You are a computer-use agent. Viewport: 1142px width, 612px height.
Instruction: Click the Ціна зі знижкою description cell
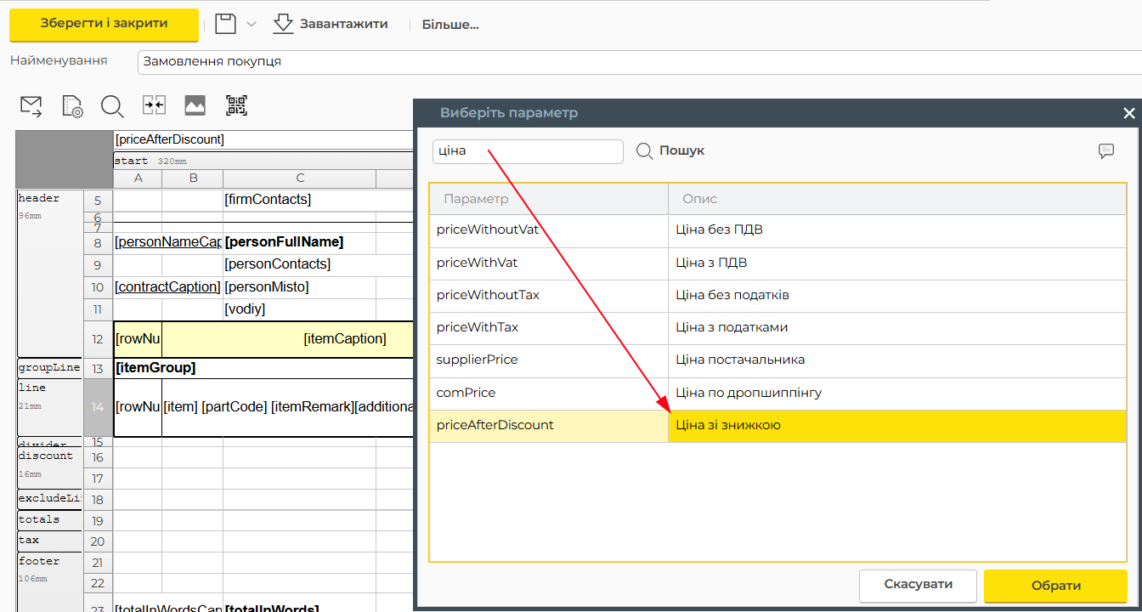(897, 426)
